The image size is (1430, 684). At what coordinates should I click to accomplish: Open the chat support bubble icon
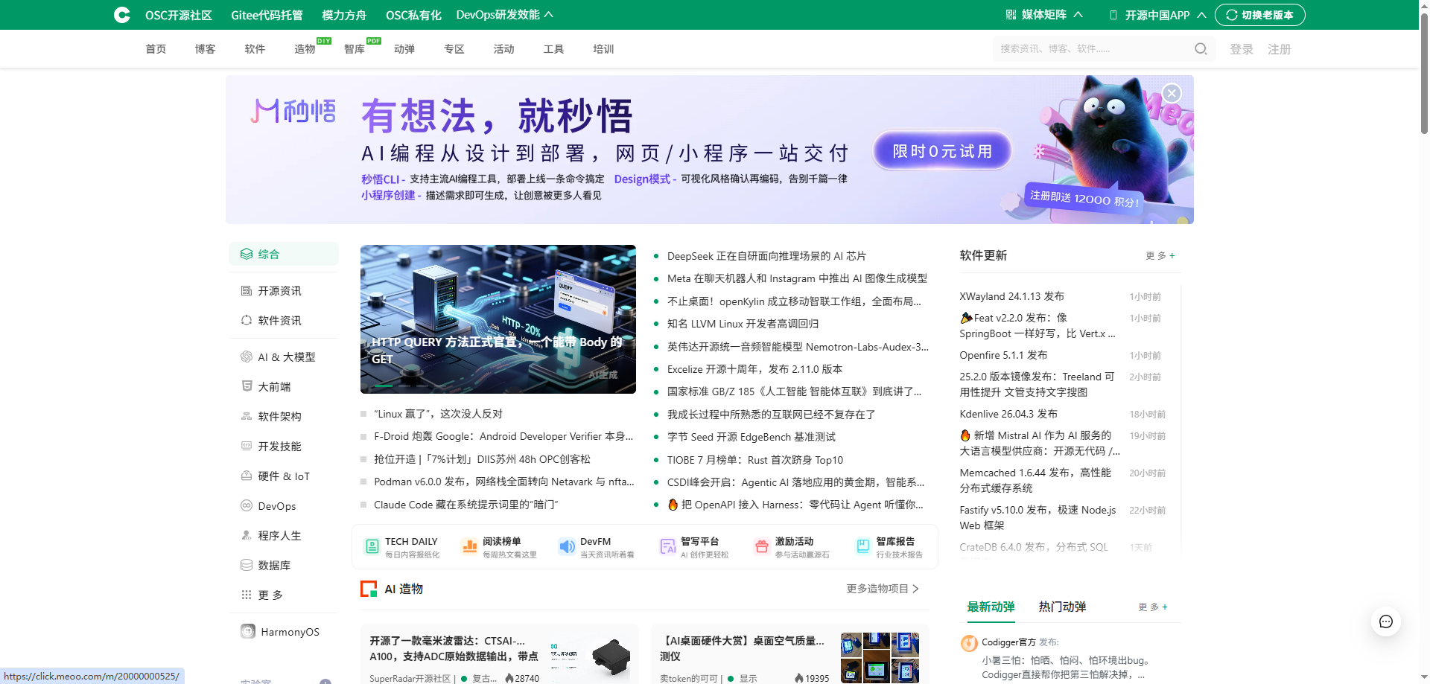1386,621
